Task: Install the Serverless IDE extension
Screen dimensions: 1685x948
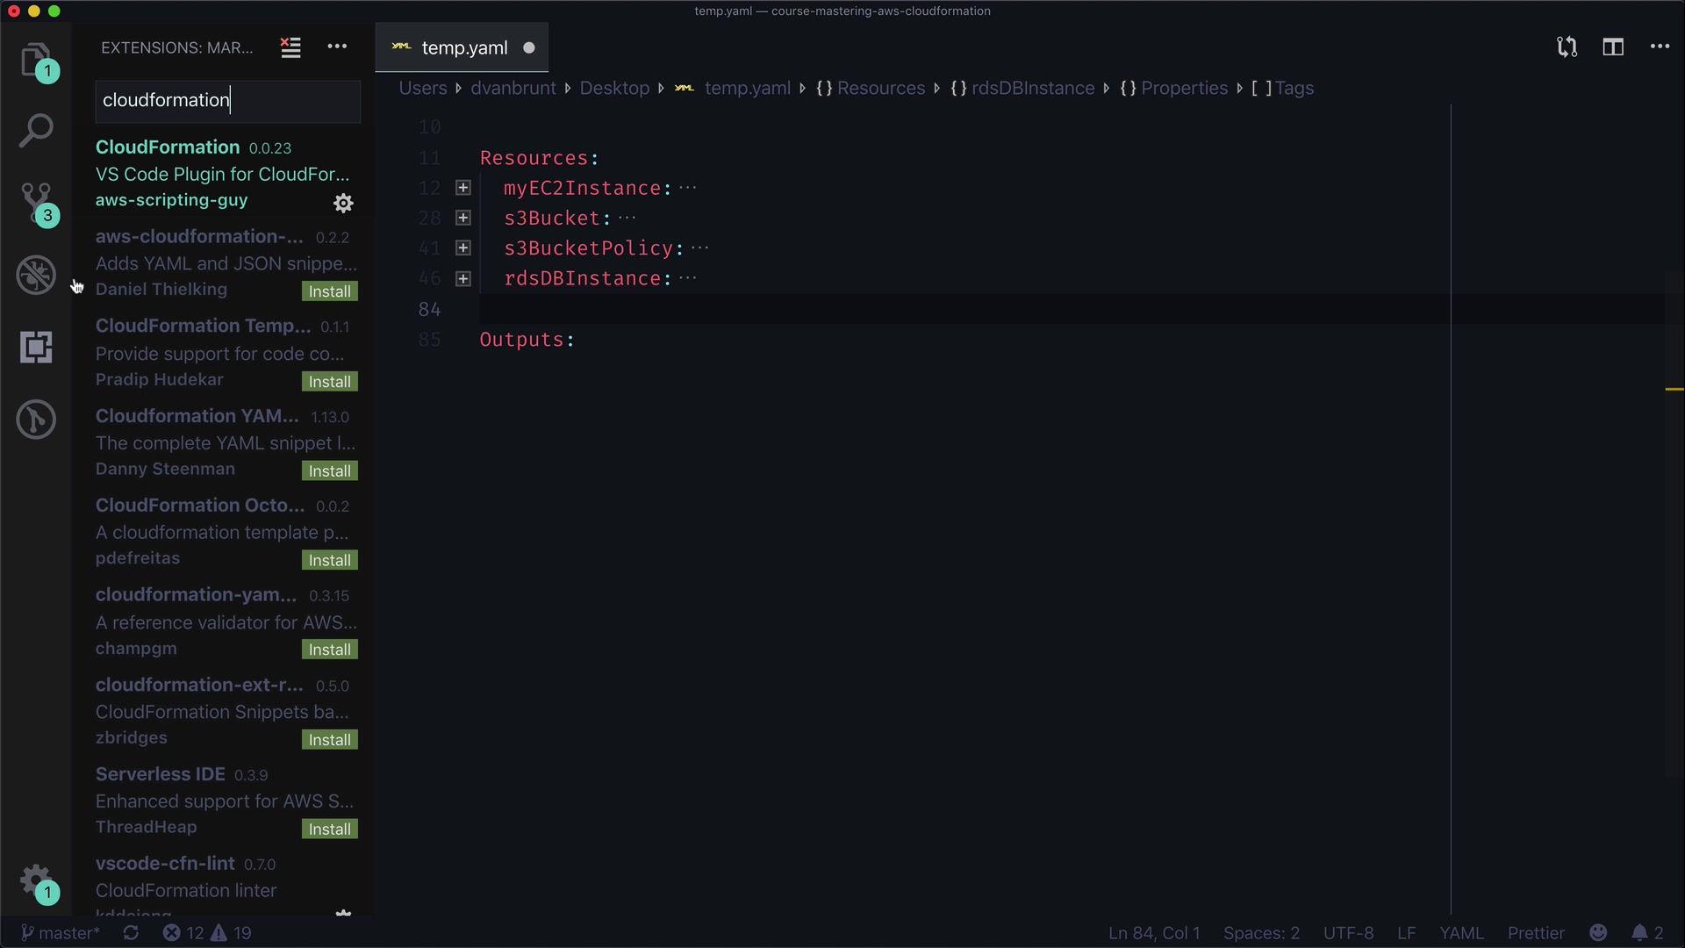Action: [329, 829]
